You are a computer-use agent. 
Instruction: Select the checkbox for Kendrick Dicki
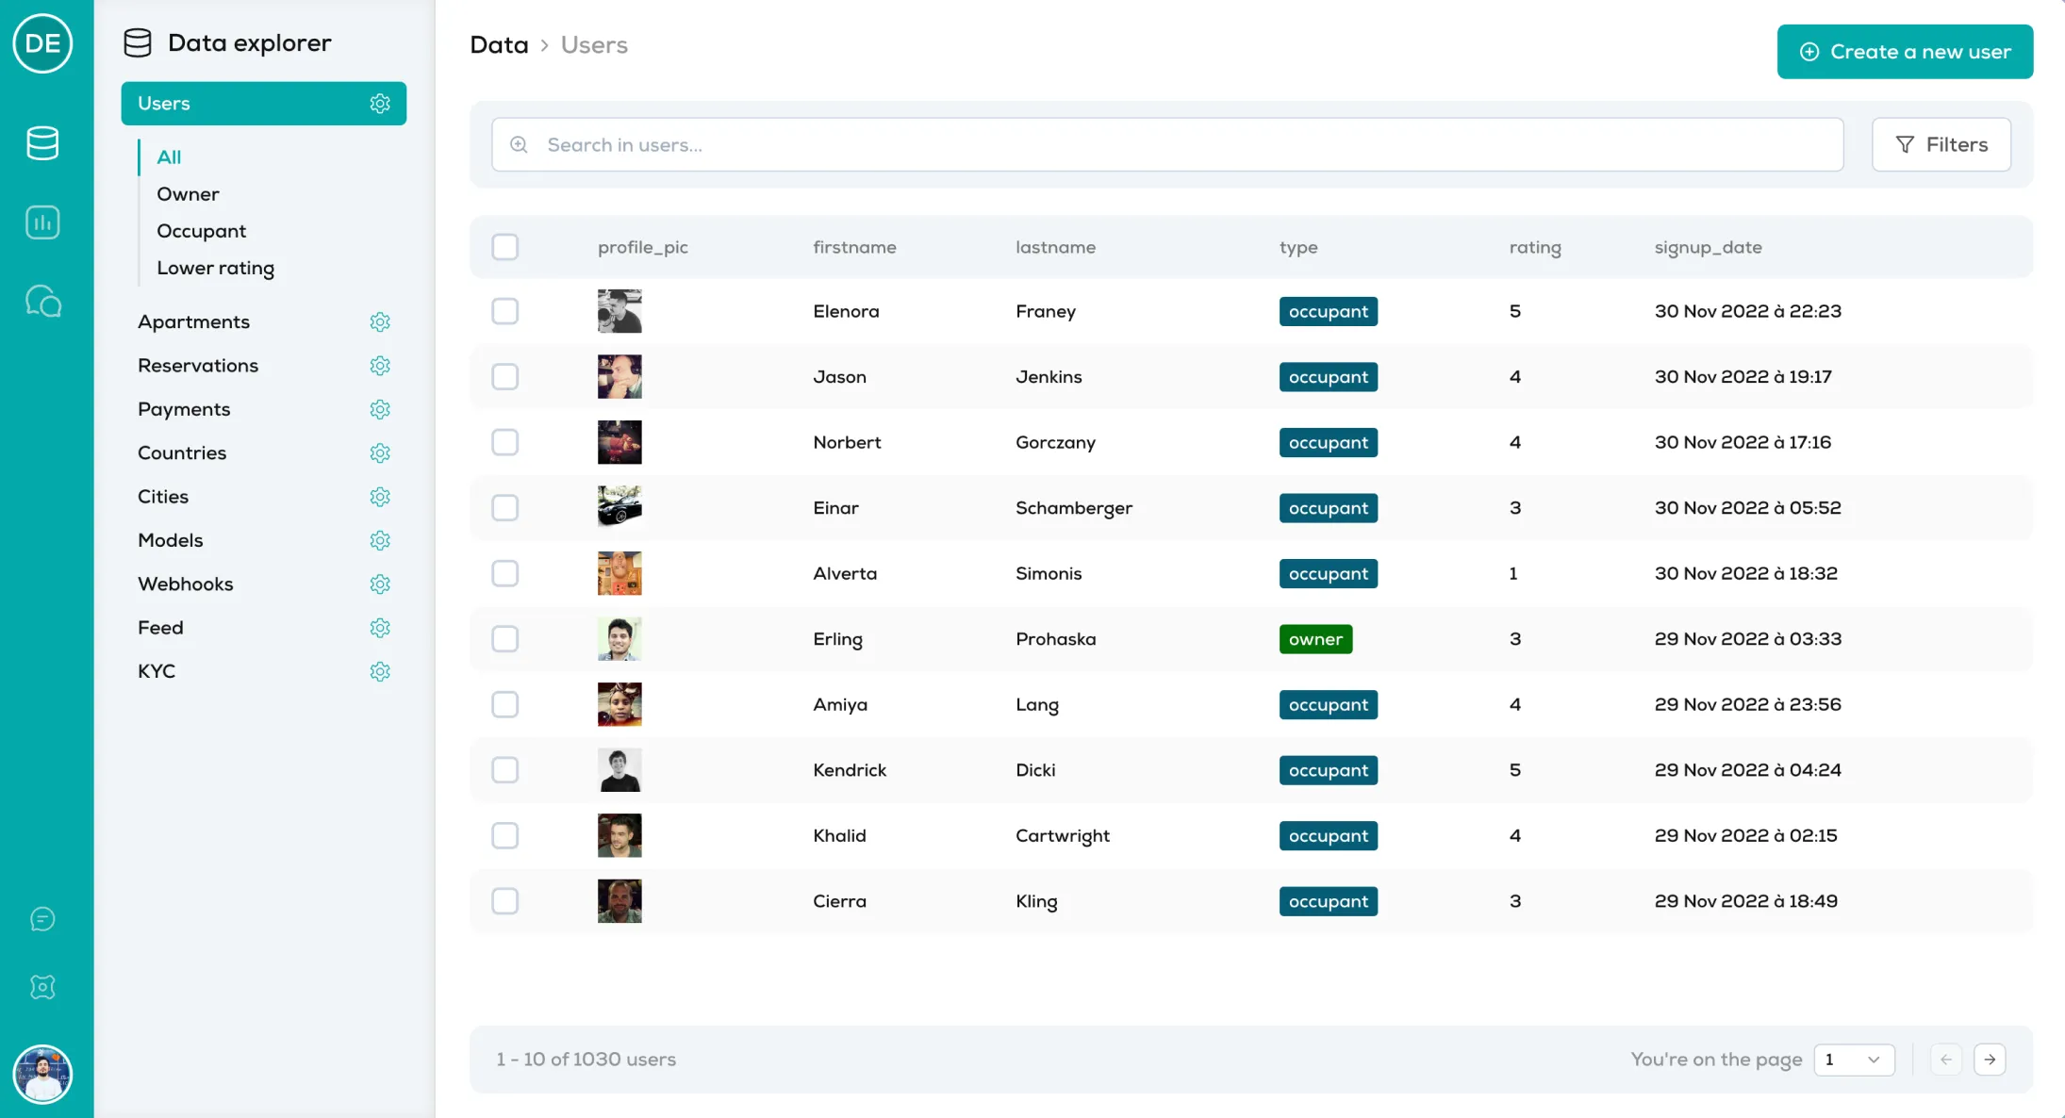(505, 770)
